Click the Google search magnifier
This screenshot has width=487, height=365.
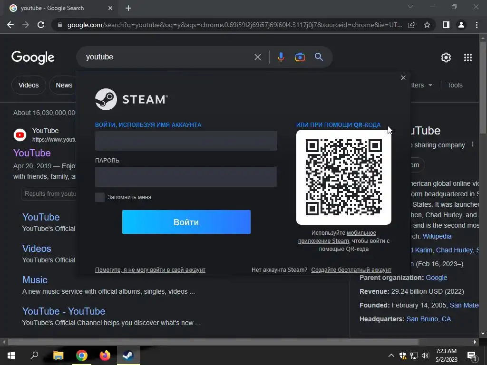pyautogui.click(x=319, y=57)
